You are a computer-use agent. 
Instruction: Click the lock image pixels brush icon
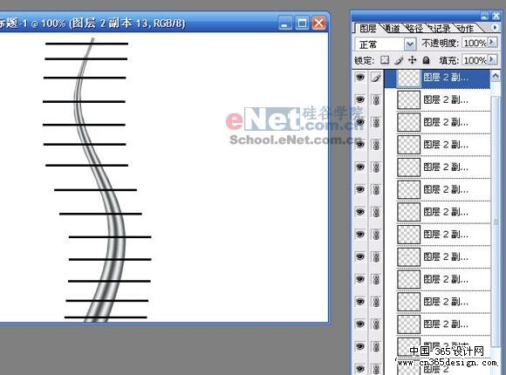400,60
